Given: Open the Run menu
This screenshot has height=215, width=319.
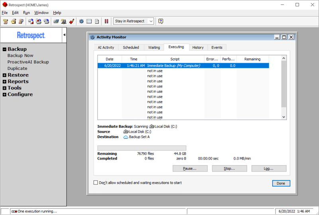Looking at the screenshot, I should (x=26, y=13).
